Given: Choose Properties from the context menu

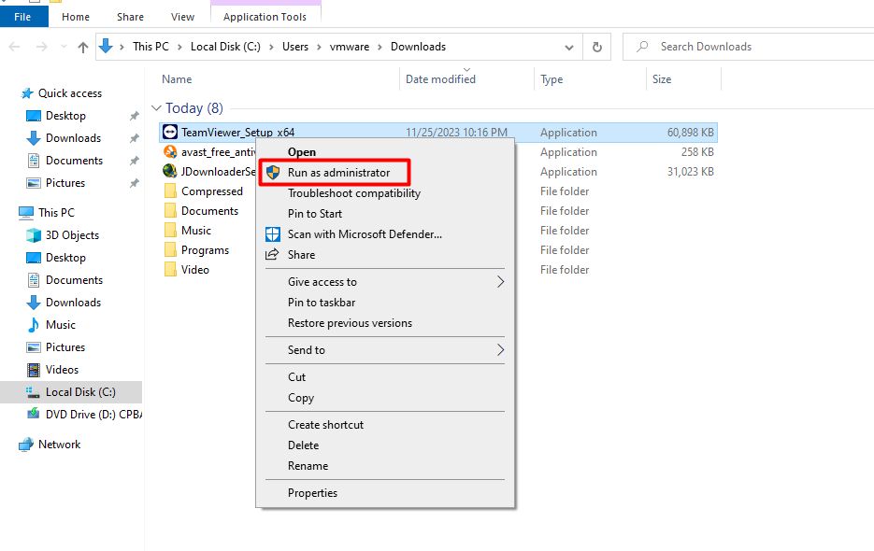Looking at the screenshot, I should [x=385, y=493].
